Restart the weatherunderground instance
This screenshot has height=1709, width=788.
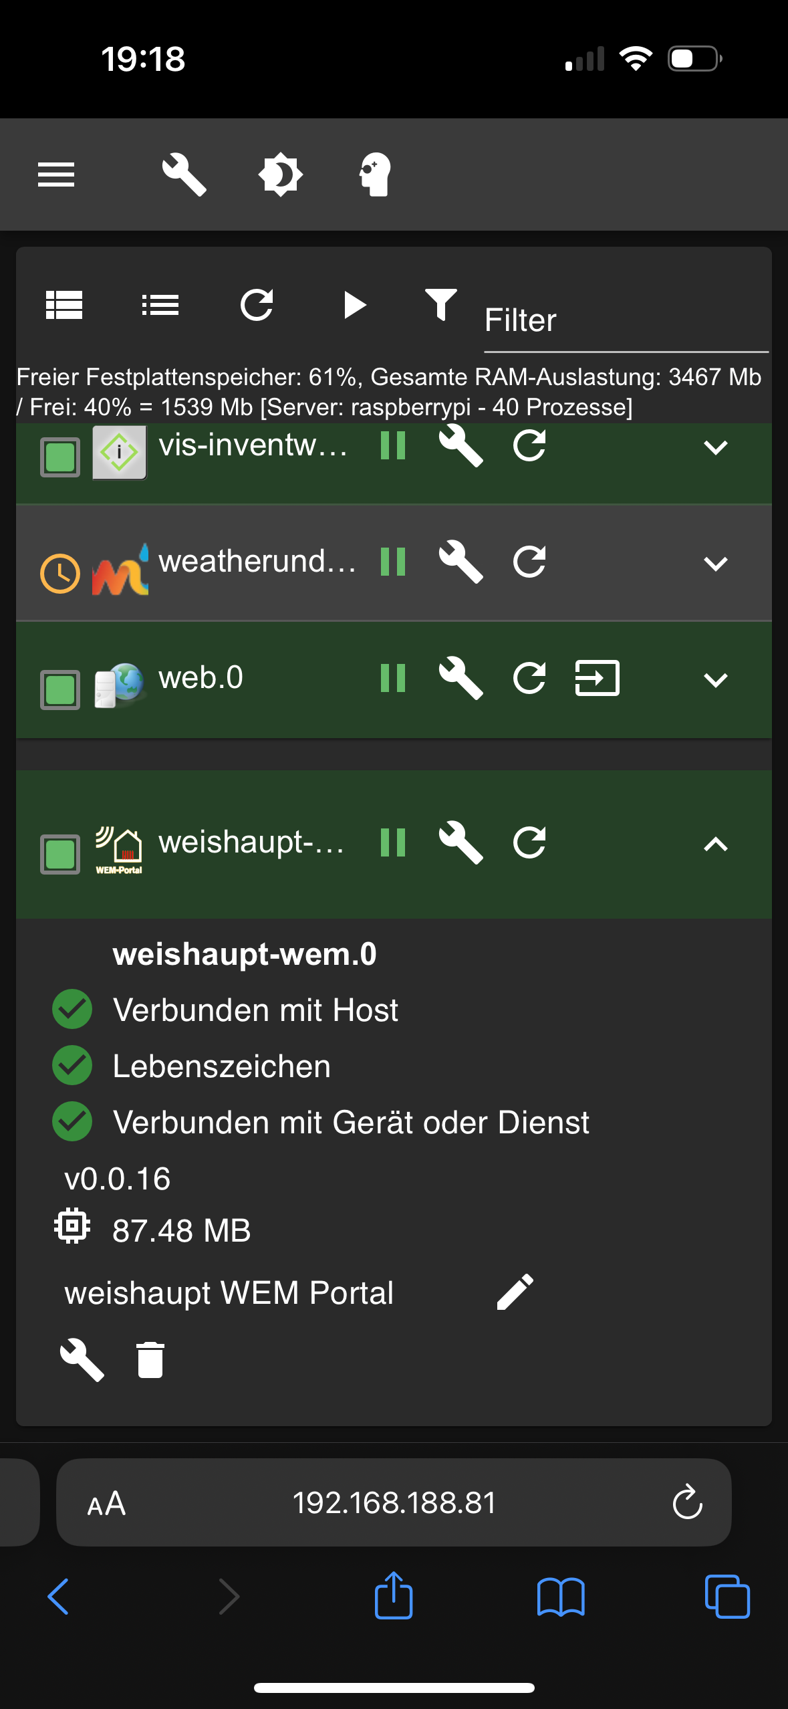529,562
